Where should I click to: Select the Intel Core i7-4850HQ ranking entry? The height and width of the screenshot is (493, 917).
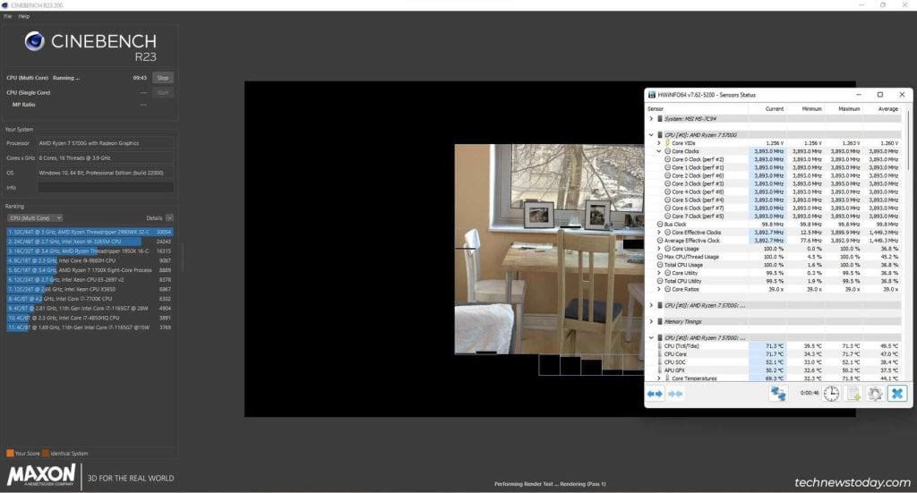90,318
